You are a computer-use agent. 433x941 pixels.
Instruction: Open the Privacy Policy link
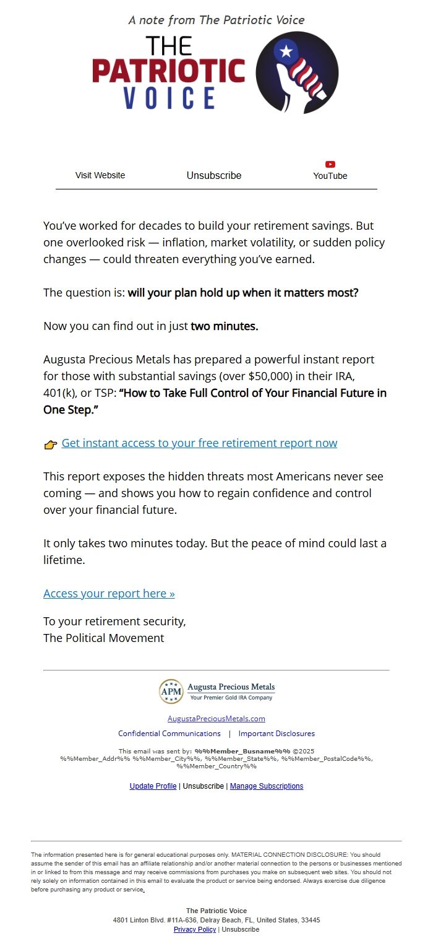tap(195, 929)
